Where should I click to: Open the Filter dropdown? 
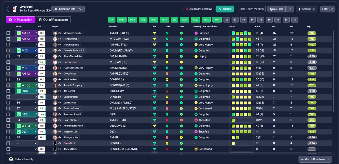coord(328,9)
